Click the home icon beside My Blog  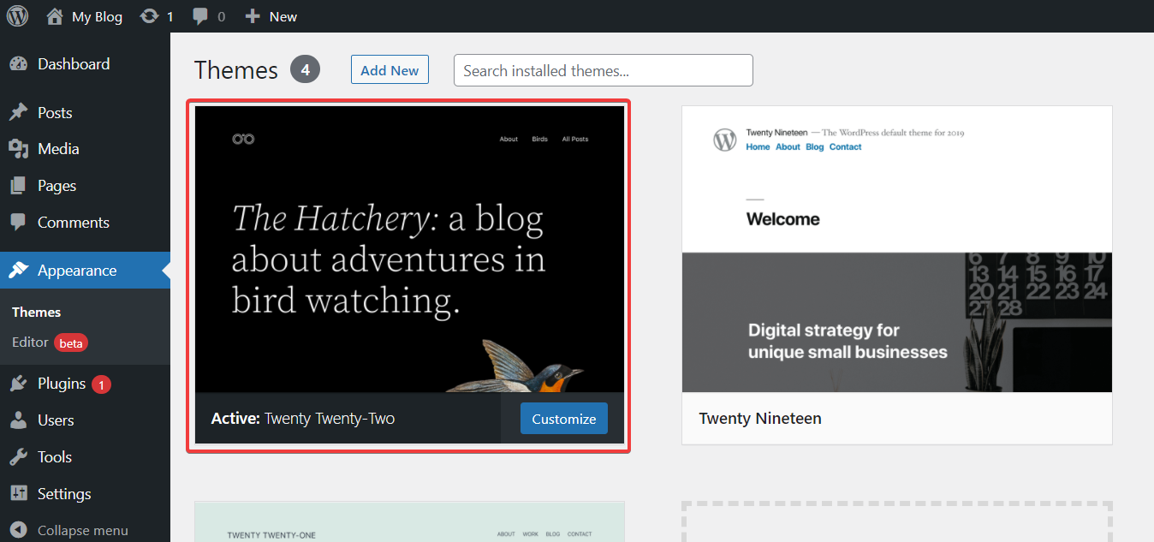pyautogui.click(x=55, y=16)
